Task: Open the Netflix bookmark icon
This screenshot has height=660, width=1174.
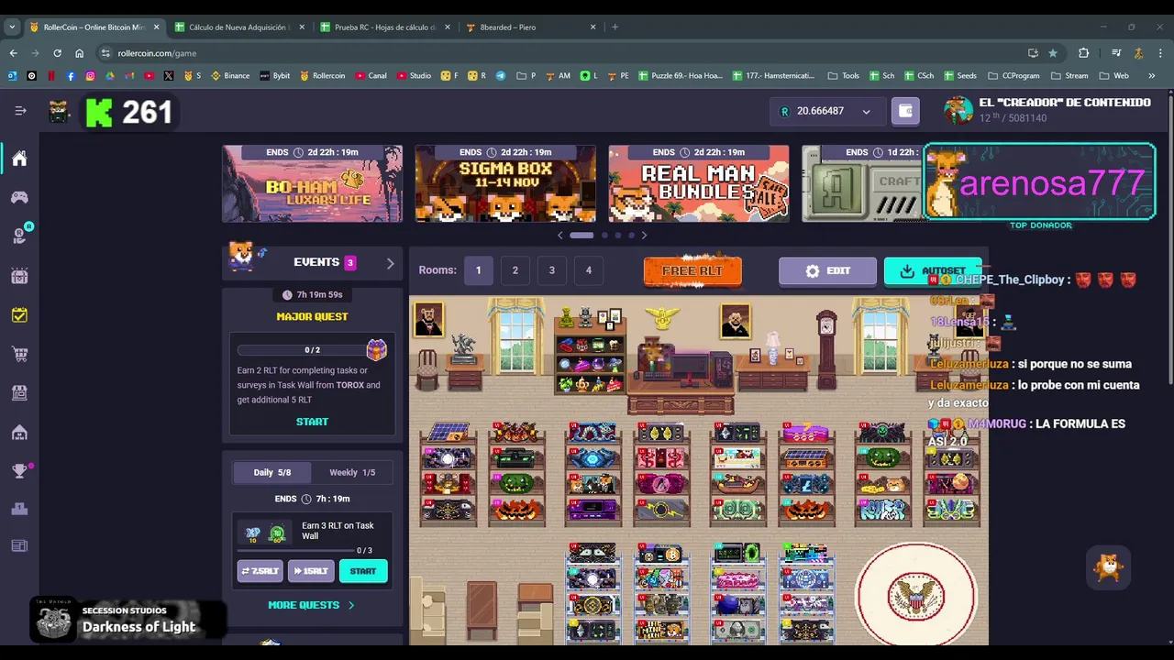Action: pos(51,75)
